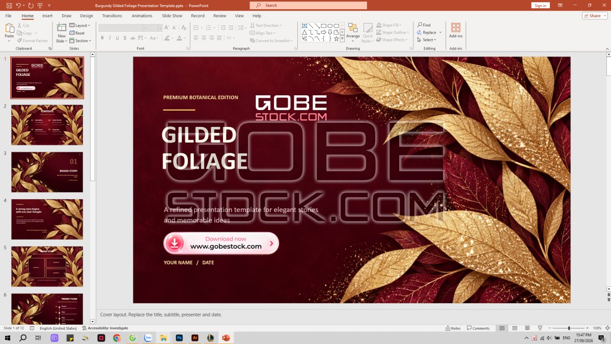Screen dimensions: 611x344
Task: Select the Line shape in shapes gallery
Action: [311, 25]
